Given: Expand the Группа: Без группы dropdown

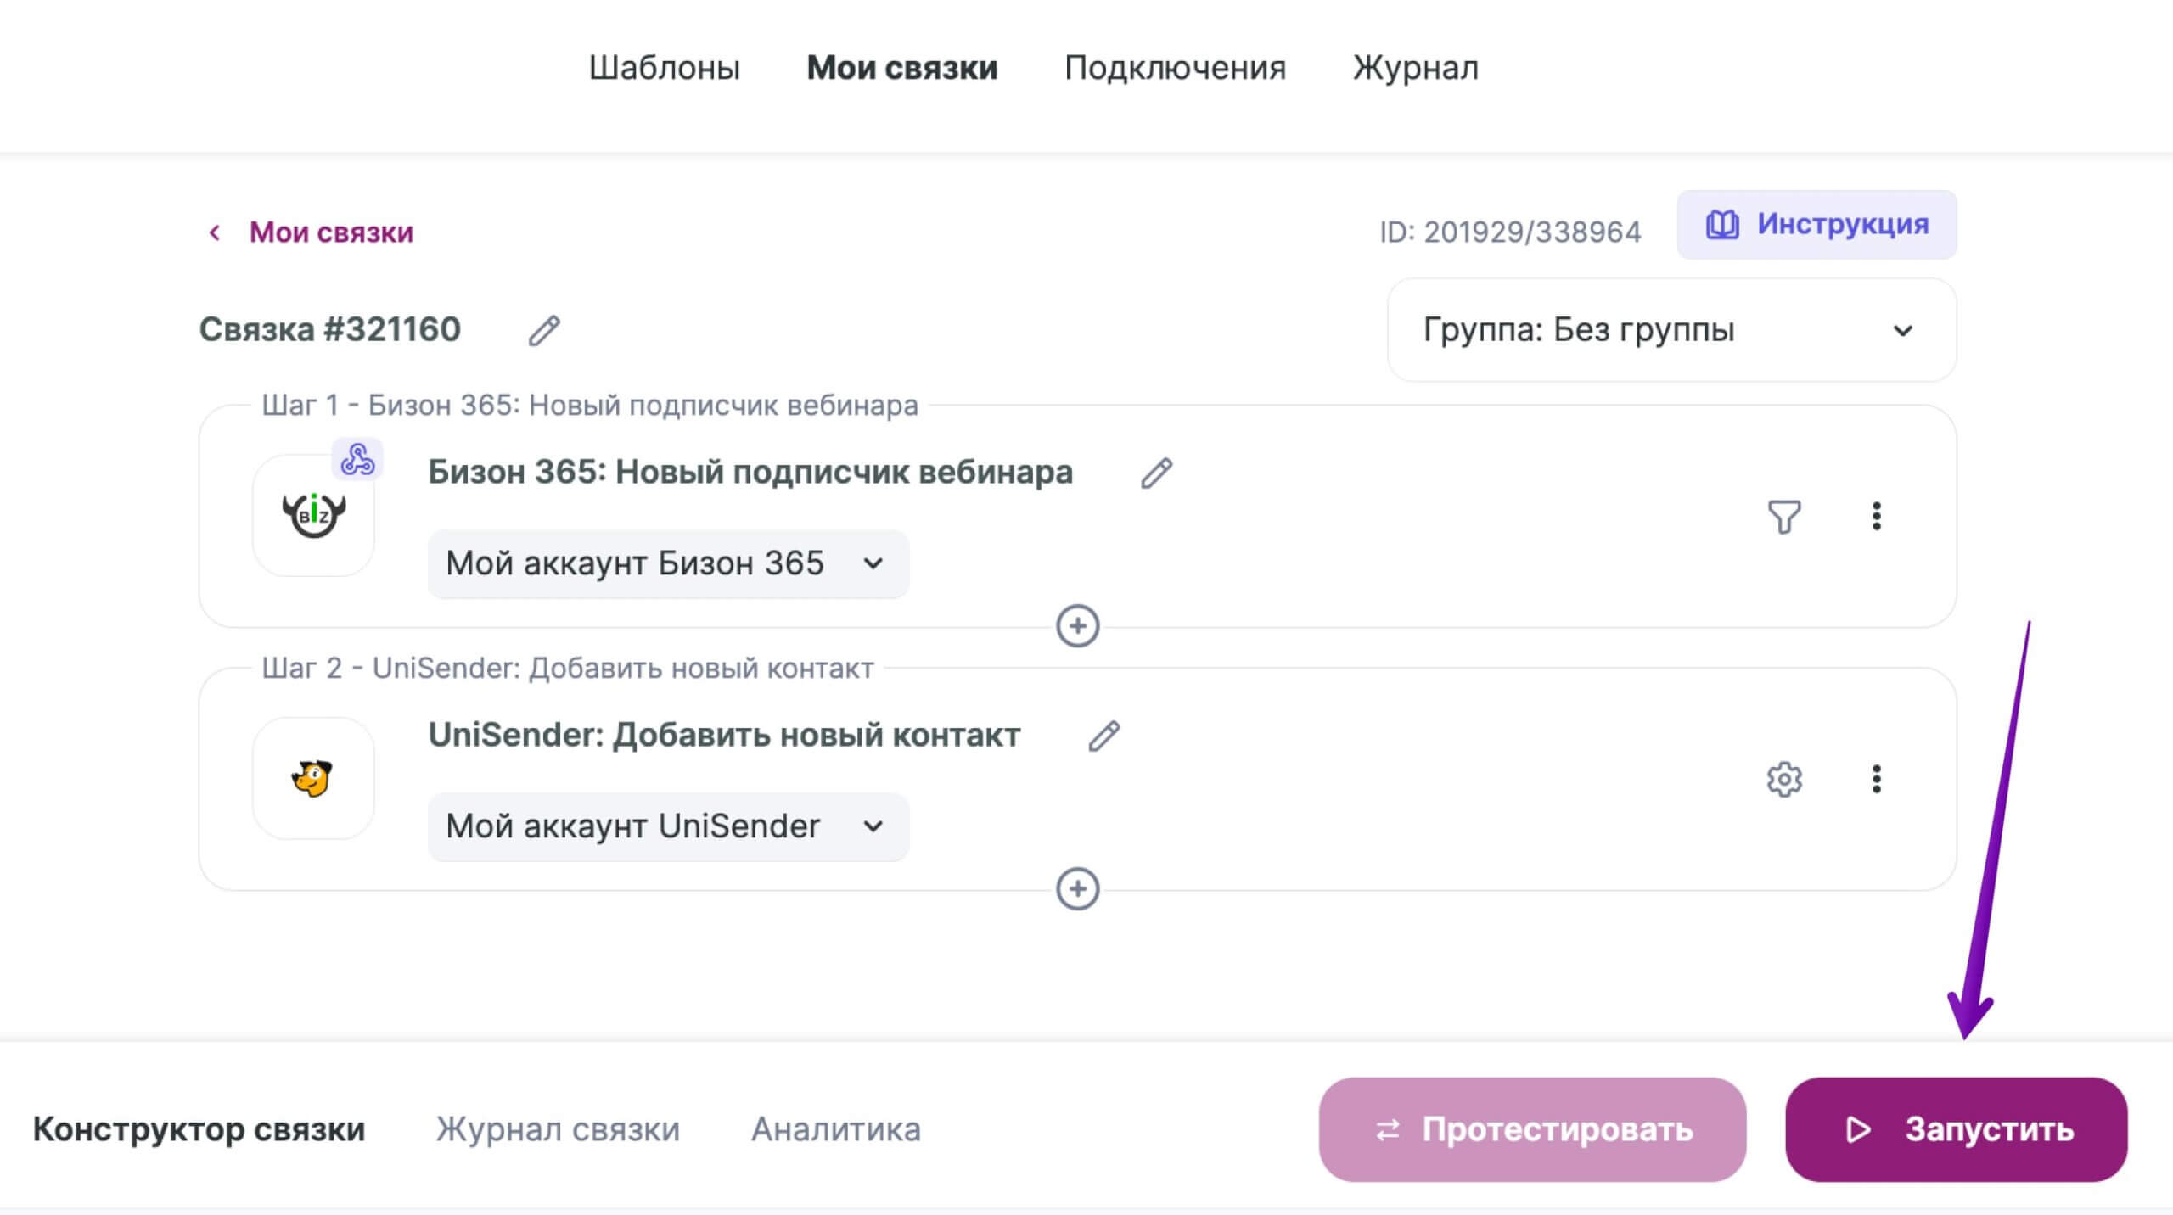Looking at the screenshot, I should 1671,330.
